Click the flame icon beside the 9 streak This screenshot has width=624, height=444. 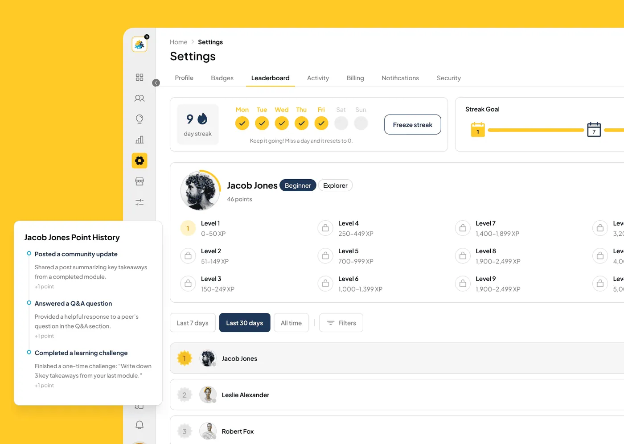click(x=202, y=119)
